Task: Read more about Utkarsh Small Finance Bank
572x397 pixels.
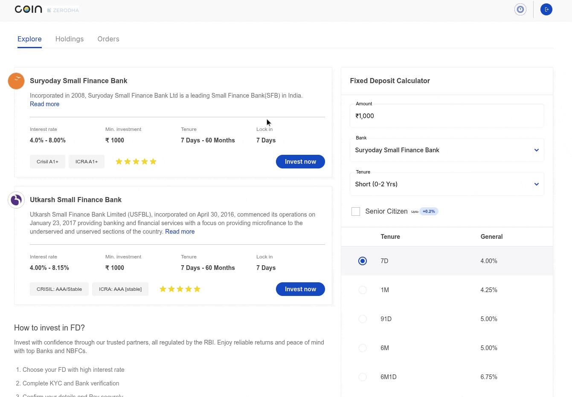Action: [x=180, y=232]
